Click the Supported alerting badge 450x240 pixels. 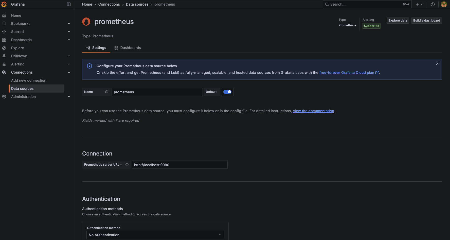[371, 26]
